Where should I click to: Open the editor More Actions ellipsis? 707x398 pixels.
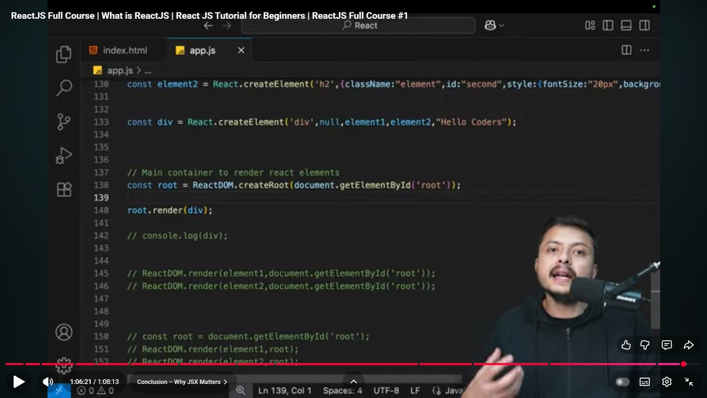(x=645, y=51)
